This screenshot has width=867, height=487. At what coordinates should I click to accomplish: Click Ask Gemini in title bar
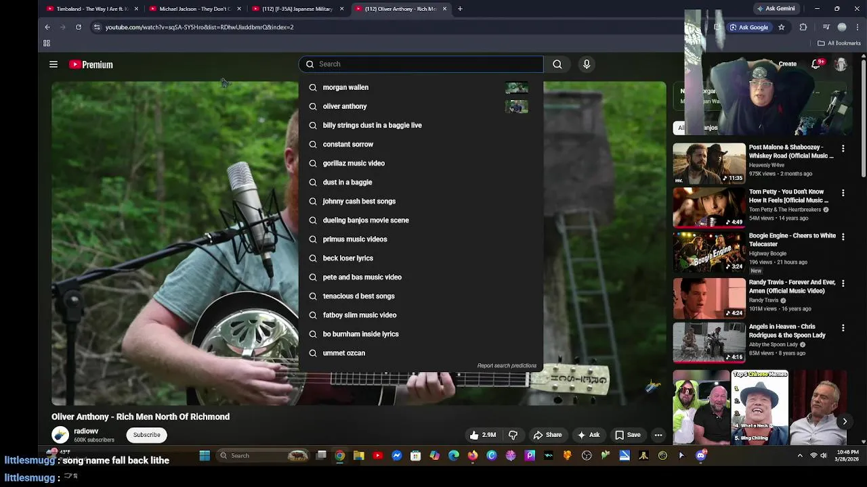pos(775,9)
